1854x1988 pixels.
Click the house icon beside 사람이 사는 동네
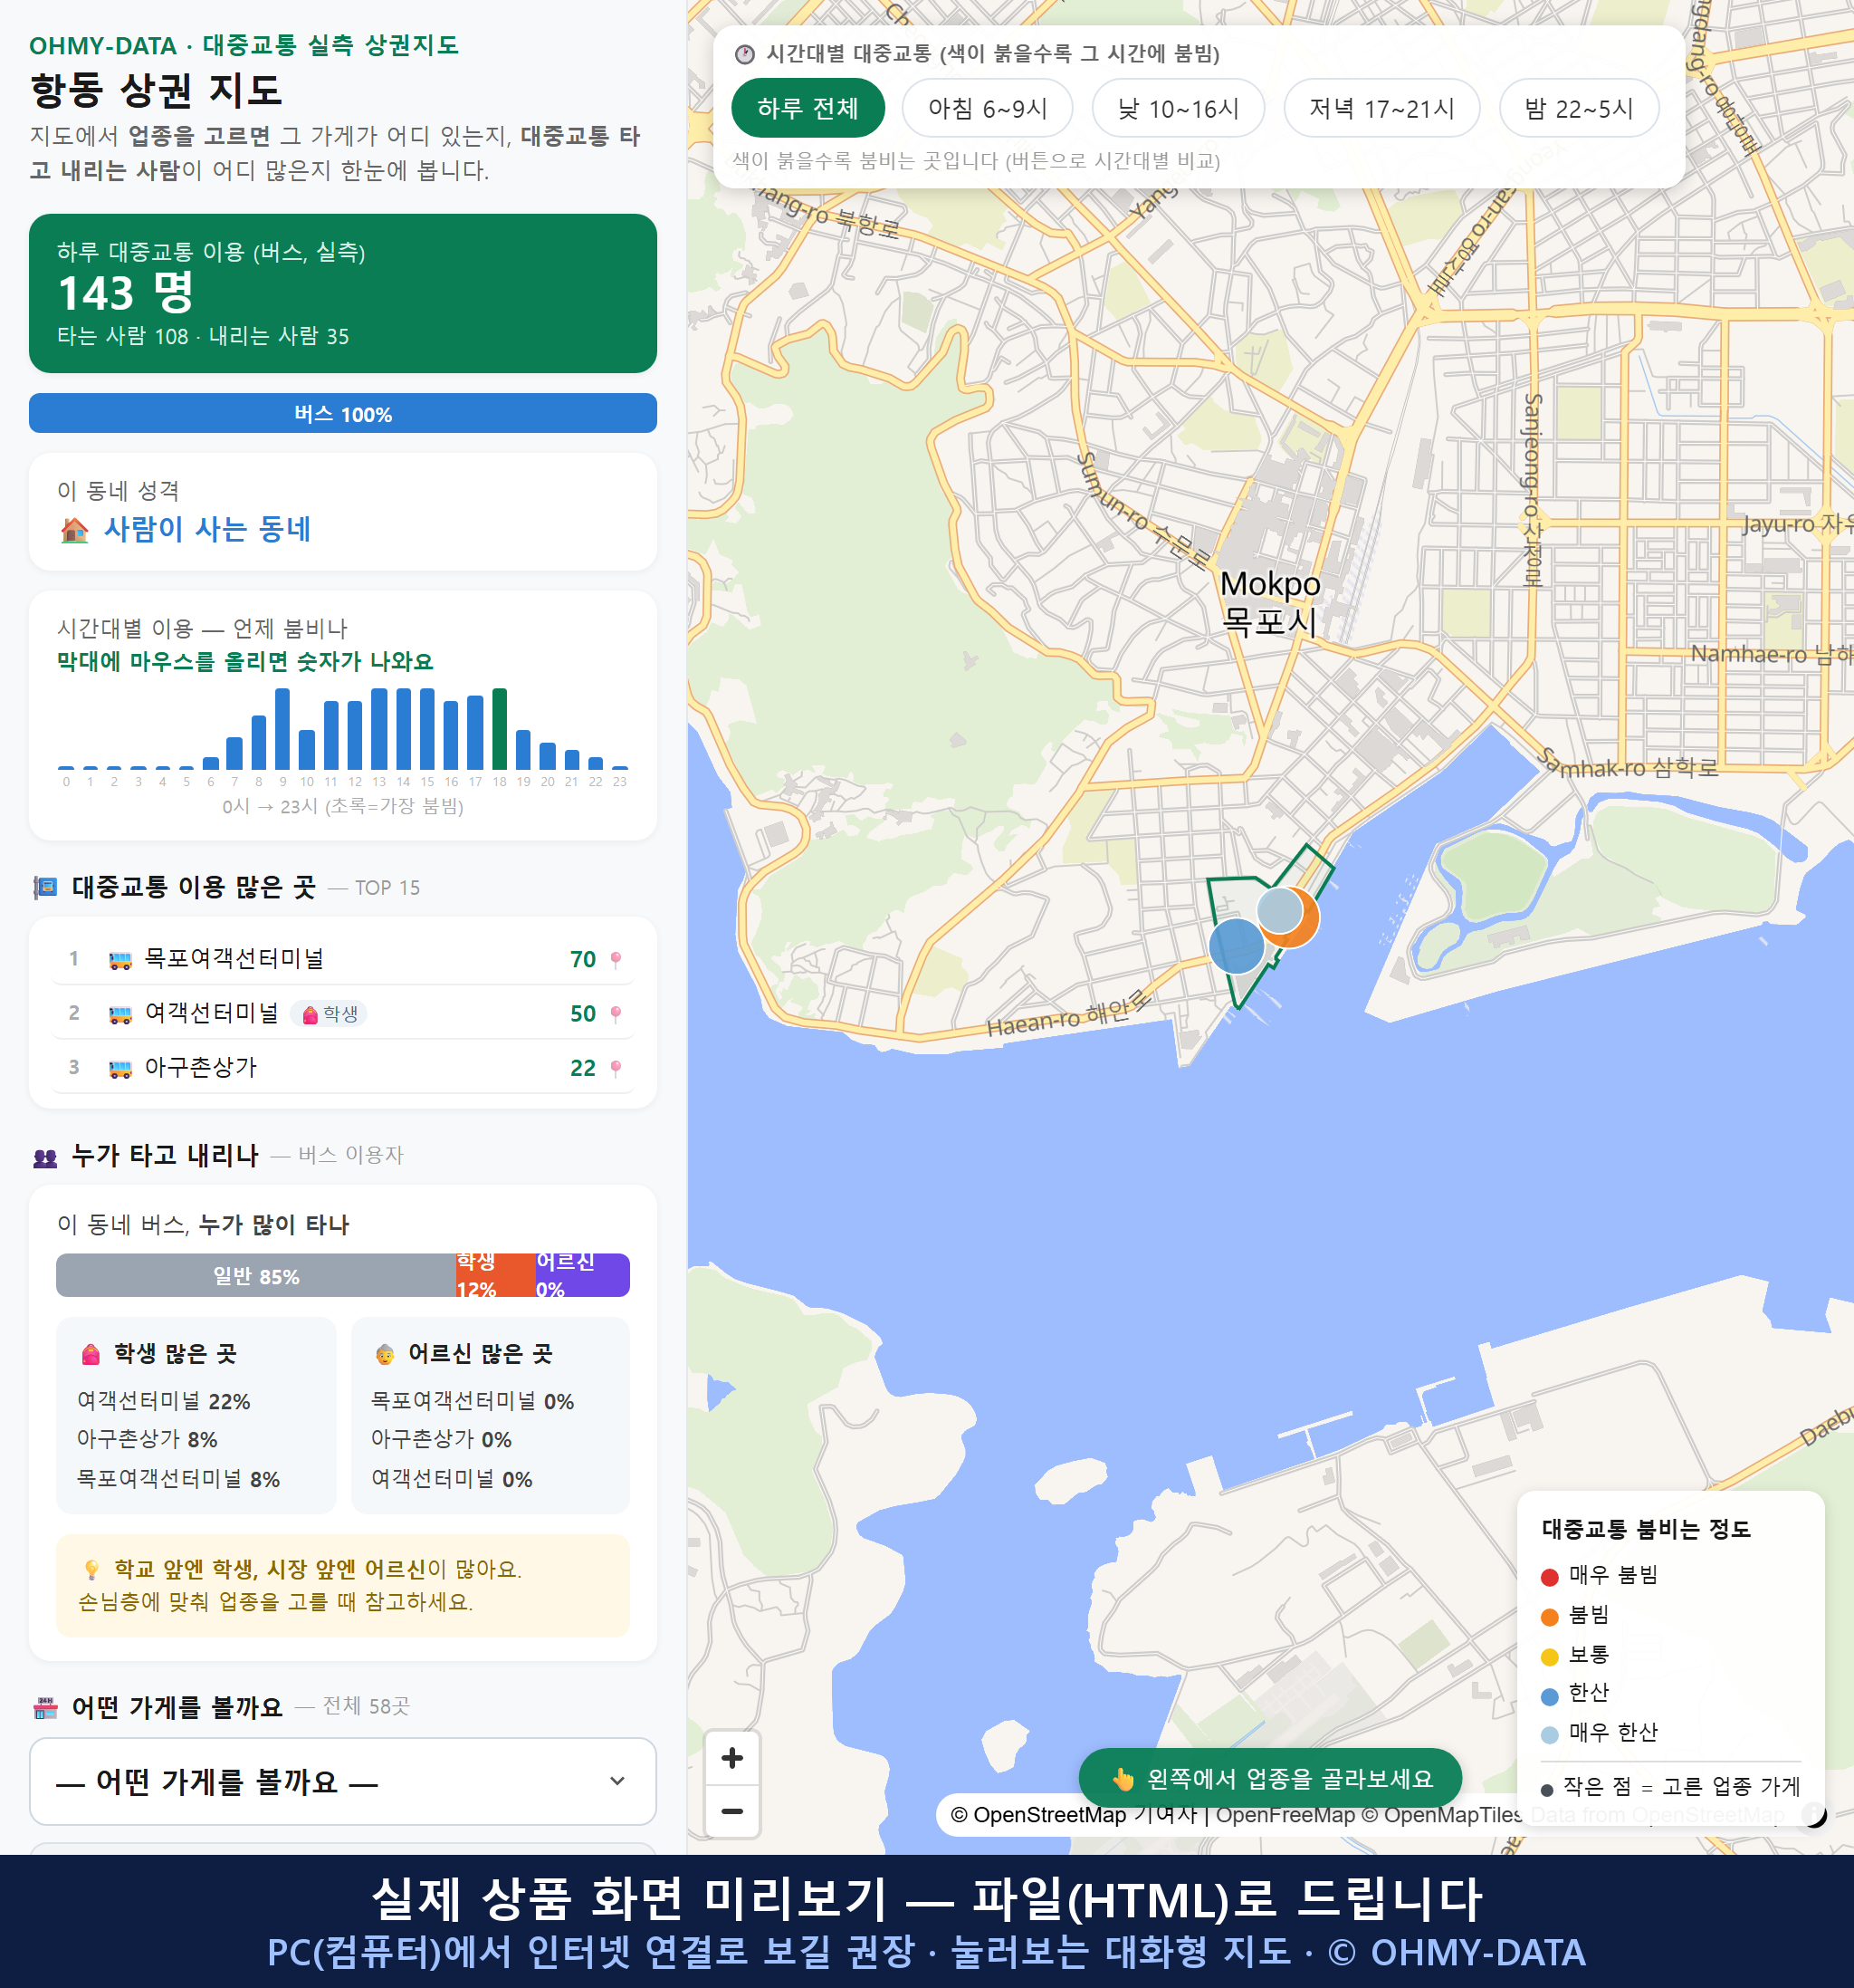(x=74, y=530)
